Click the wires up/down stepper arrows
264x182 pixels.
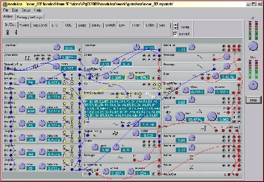(175, 26)
